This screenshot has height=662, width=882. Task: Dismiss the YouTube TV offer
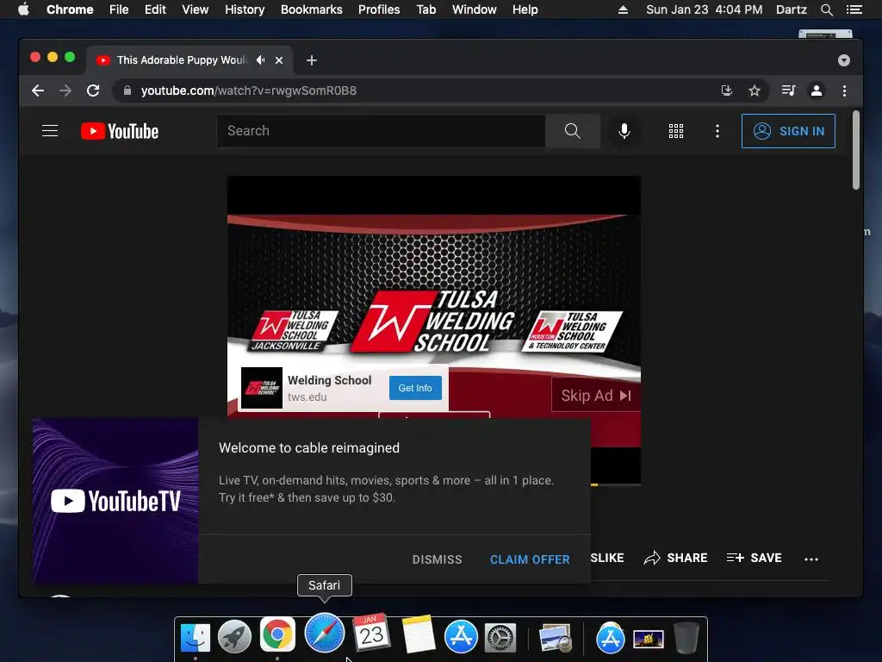coord(437,559)
